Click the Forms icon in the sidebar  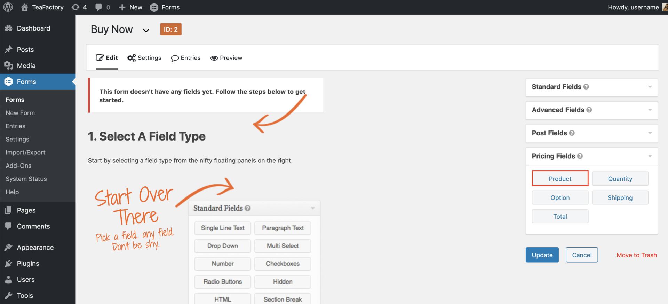tap(9, 82)
